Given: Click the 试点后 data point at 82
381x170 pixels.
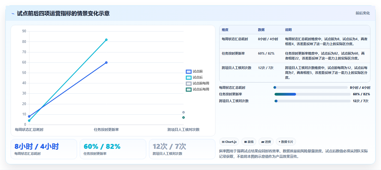Looking at the screenshot, I should pyautogui.click(x=106, y=40).
